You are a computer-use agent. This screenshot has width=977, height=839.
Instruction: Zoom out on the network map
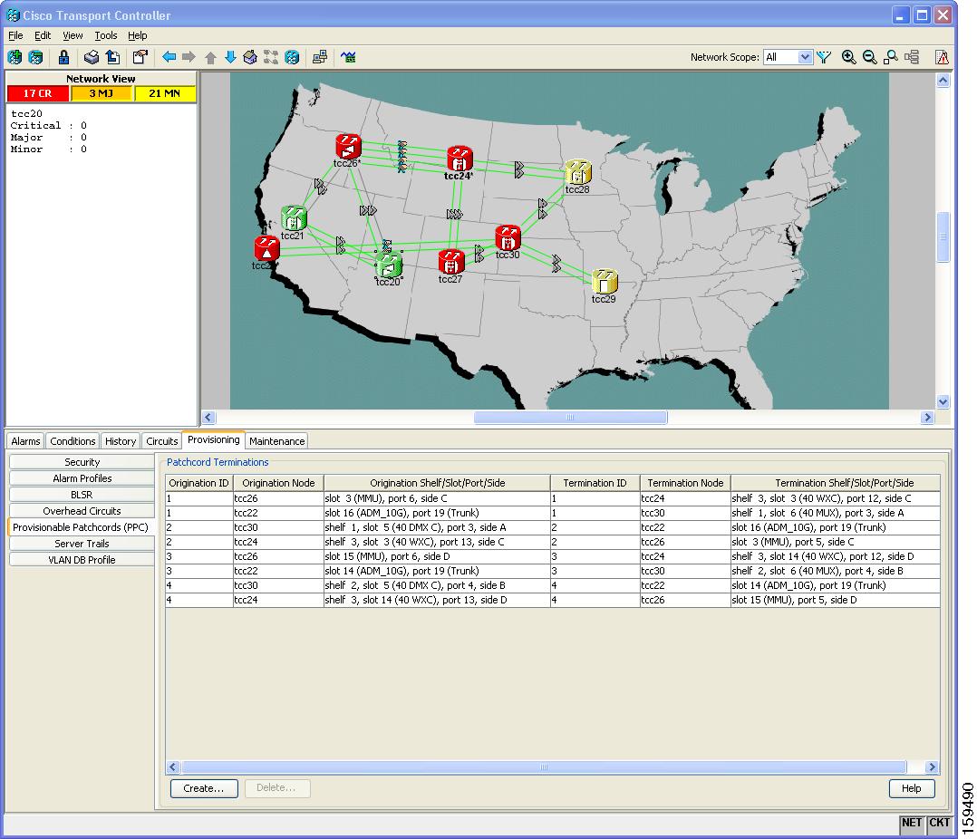pos(870,57)
